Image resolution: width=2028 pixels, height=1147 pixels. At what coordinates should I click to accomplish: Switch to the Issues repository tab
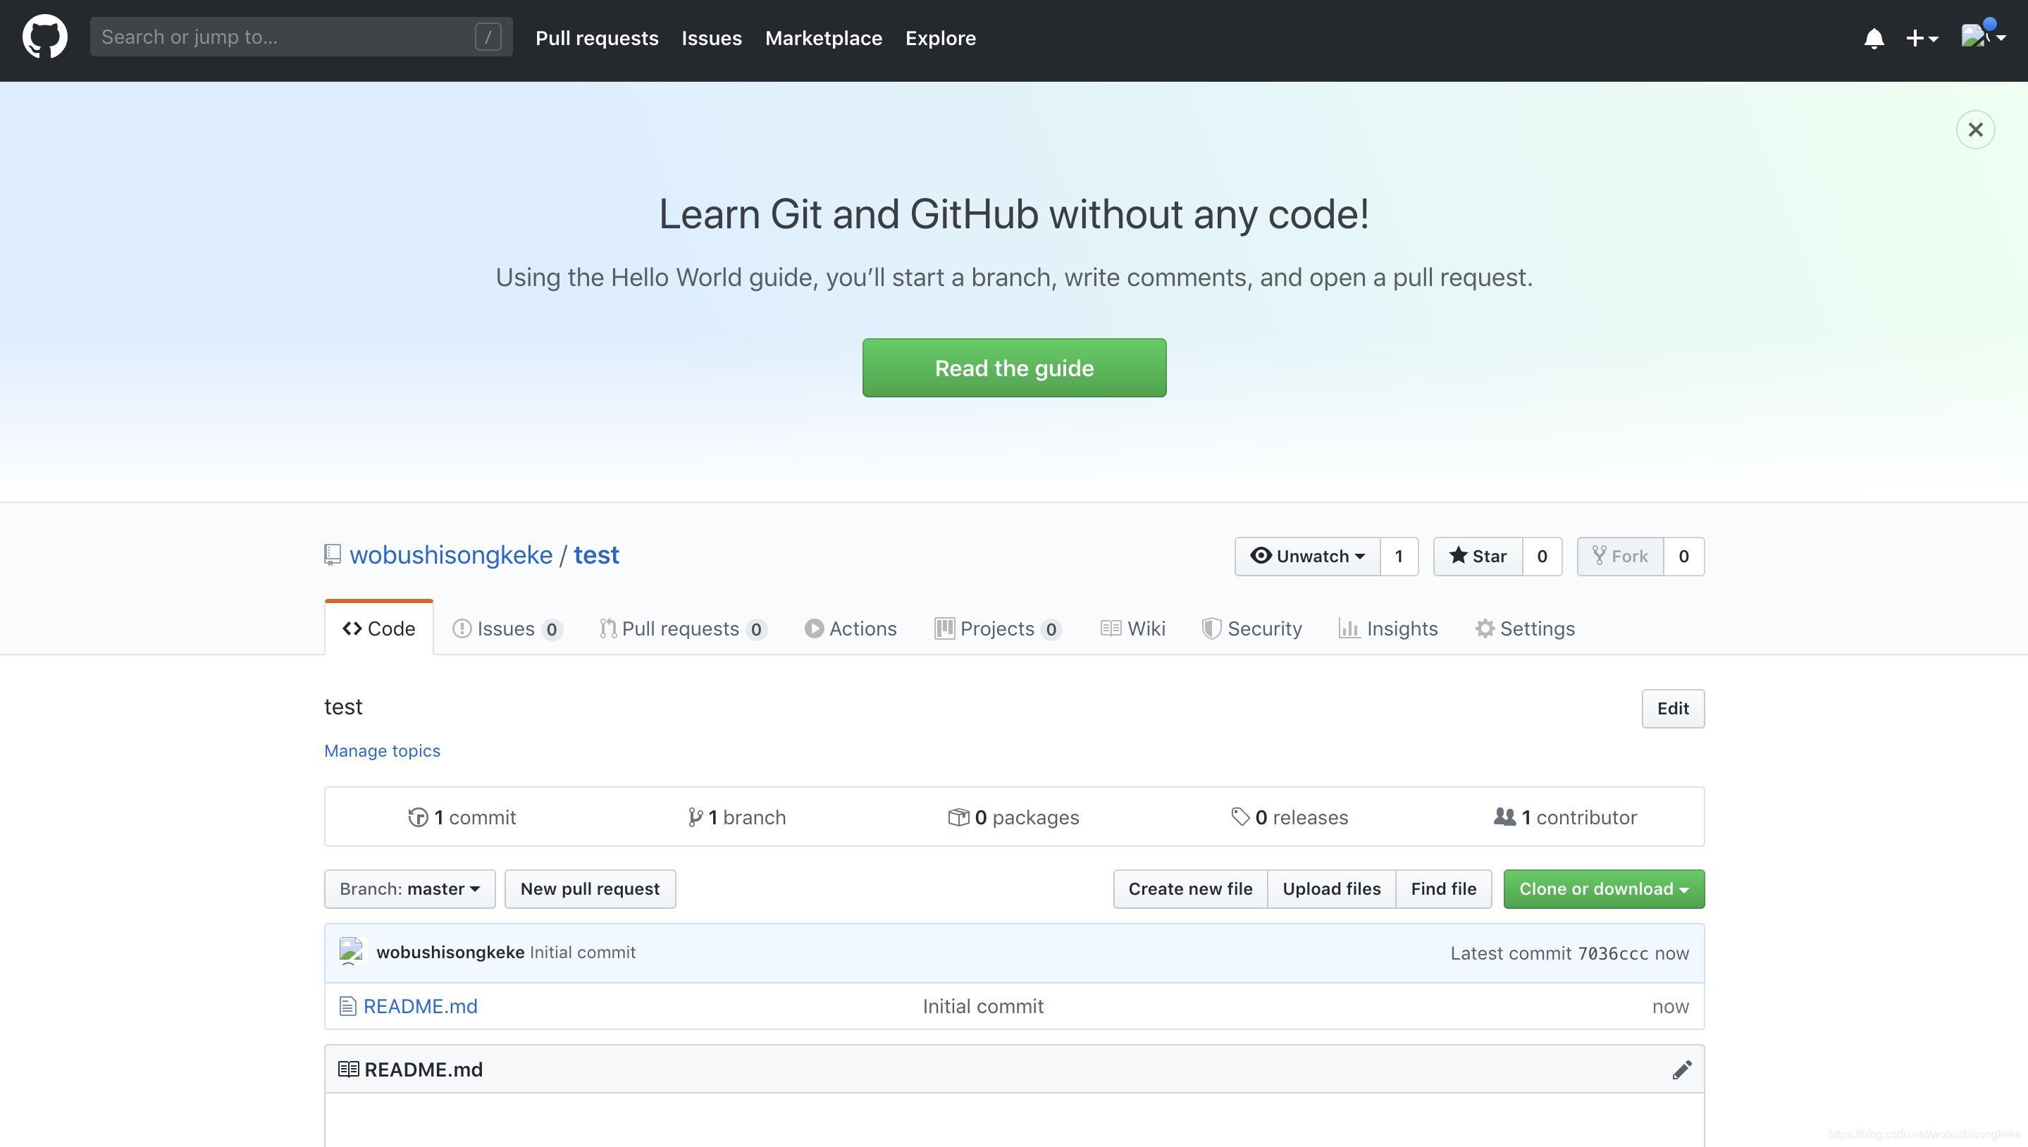coord(506,628)
